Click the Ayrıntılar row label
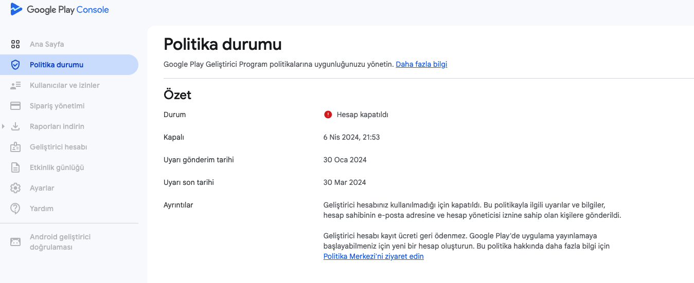 (x=178, y=205)
